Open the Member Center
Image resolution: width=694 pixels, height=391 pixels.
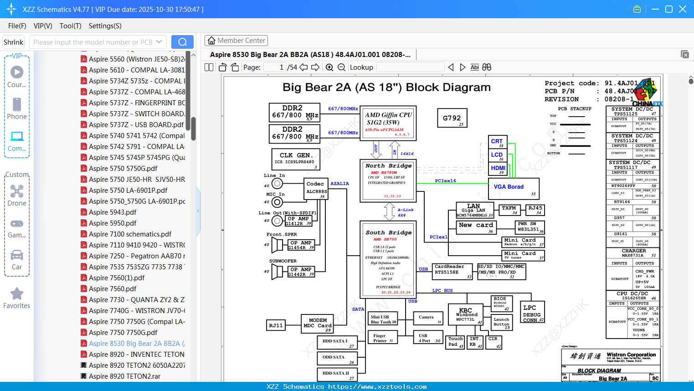236,41
